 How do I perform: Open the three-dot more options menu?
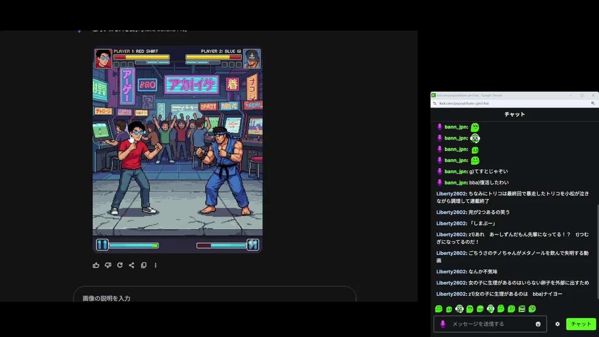(155, 265)
